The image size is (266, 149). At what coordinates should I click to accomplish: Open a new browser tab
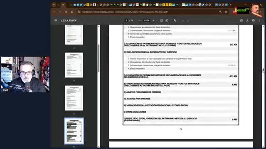coord(231,5)
